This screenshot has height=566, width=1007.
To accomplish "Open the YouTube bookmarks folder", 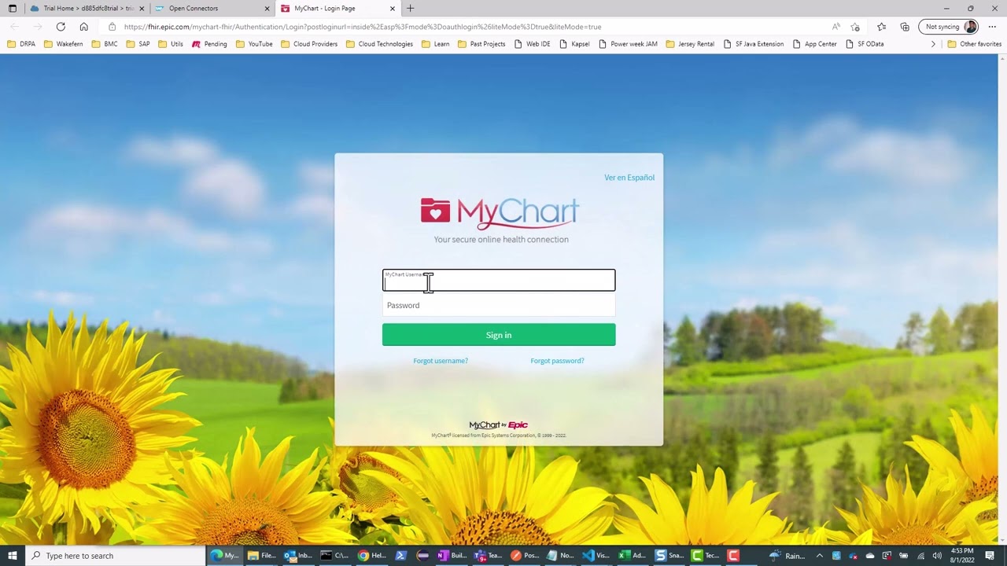I will click(x=254, y=44).
